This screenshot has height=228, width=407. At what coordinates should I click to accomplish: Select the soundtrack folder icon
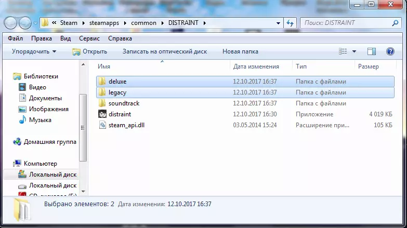coord(102,103)
